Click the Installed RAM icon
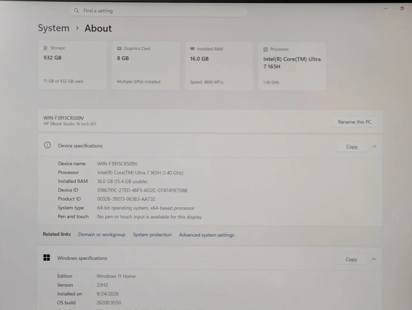The width and height of the screenshot is (412, 310). [192, 49]
